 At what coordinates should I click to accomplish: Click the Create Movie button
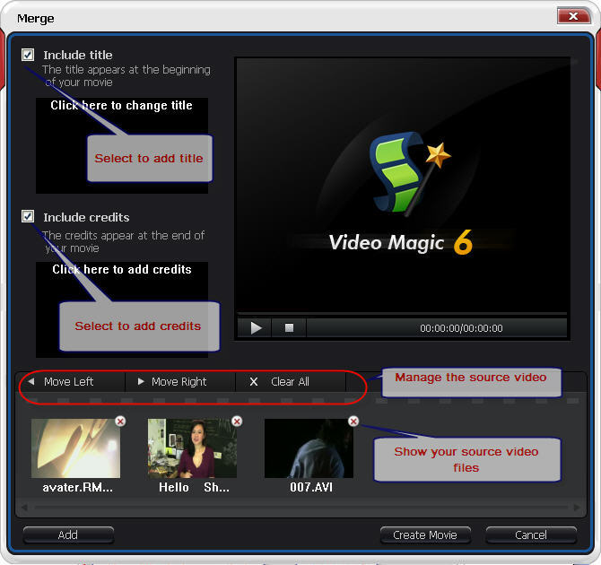coord(425,535)
